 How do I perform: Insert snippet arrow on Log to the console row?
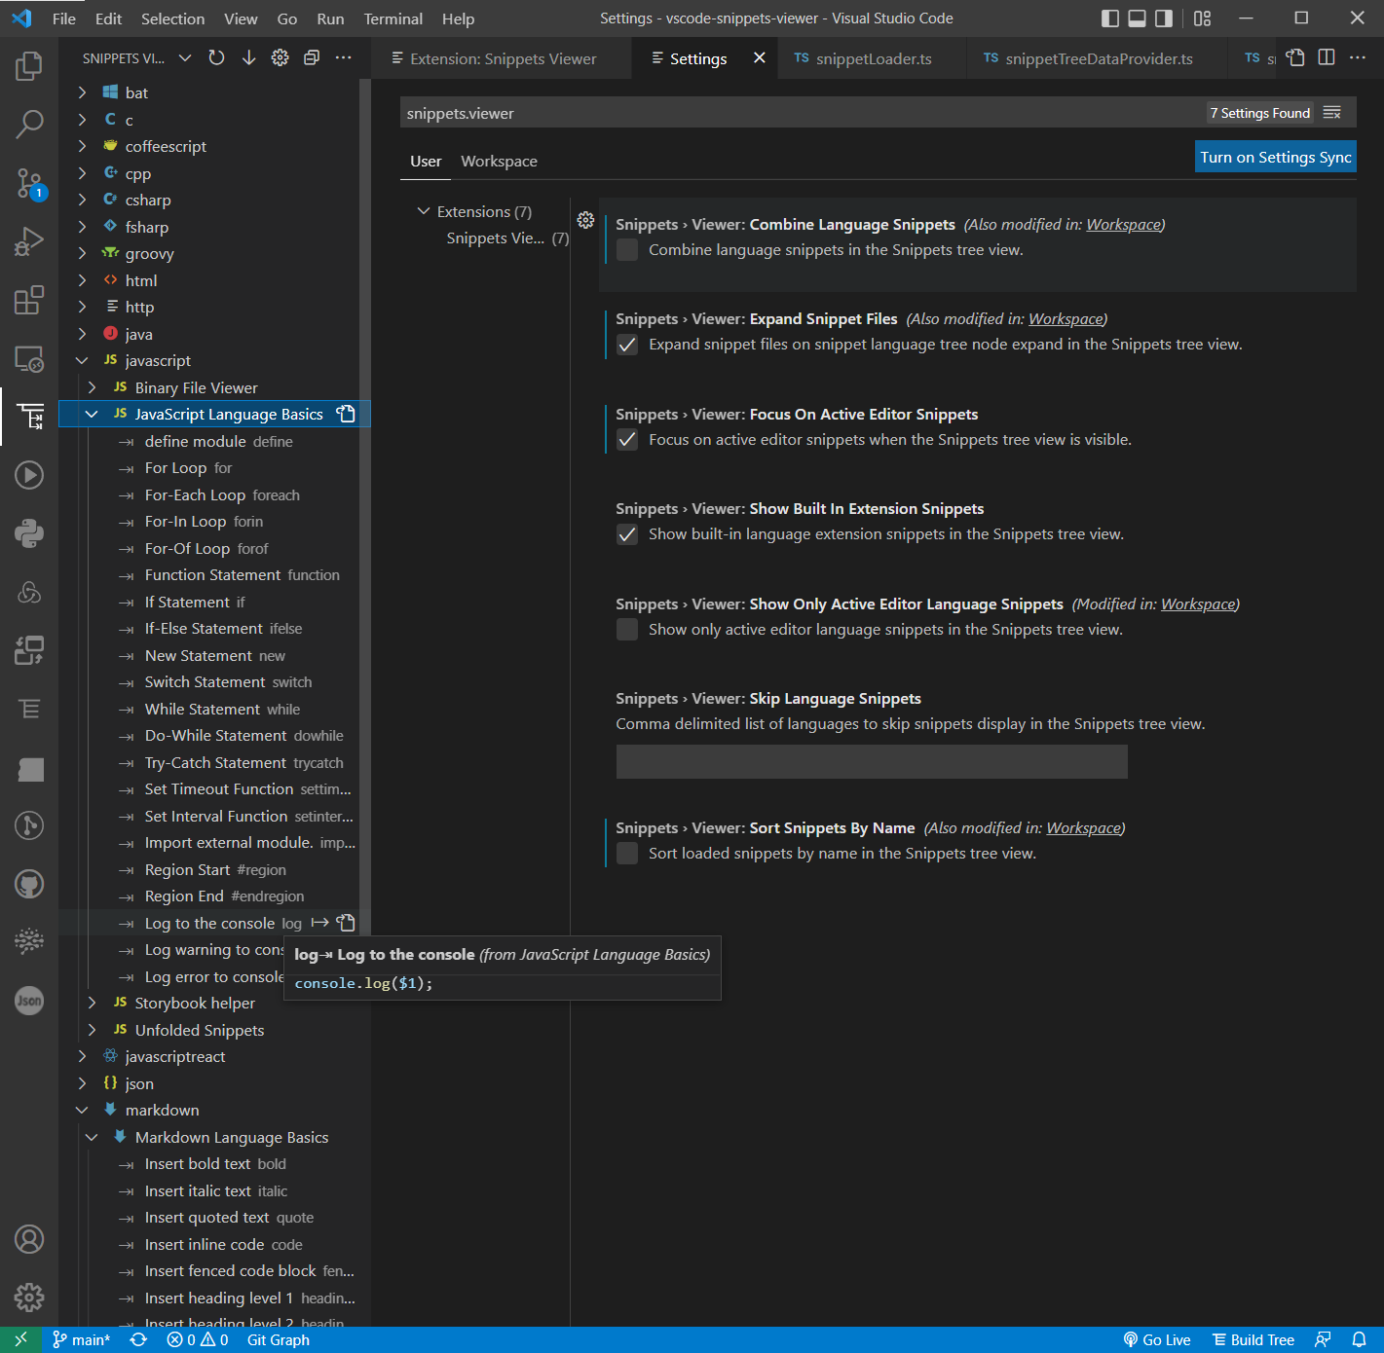pos(319,923)
